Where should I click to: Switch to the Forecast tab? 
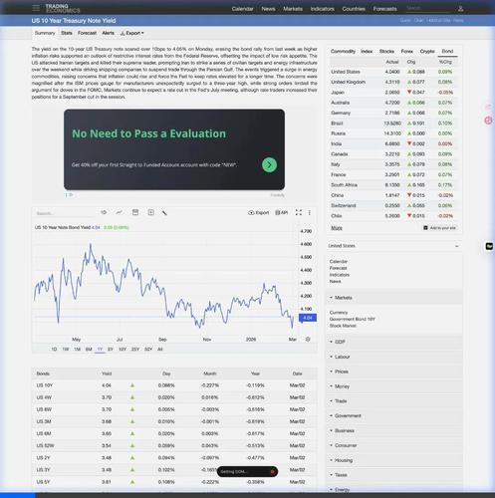(x=87, y=33)
